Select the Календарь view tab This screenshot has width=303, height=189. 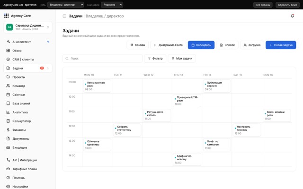tap(201, 45)
